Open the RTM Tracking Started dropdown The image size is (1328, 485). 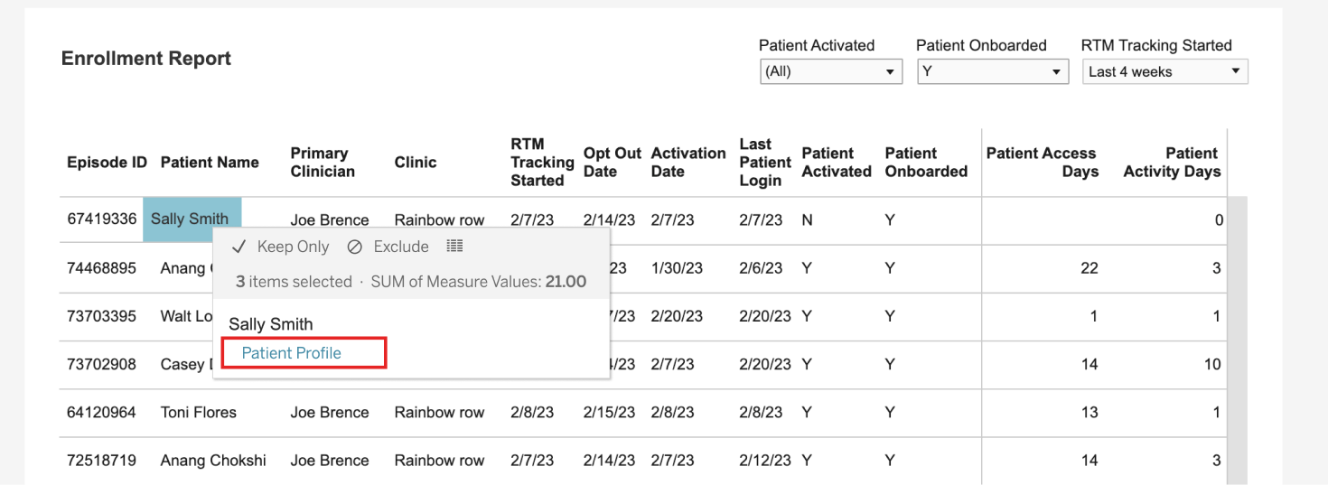1165,71
